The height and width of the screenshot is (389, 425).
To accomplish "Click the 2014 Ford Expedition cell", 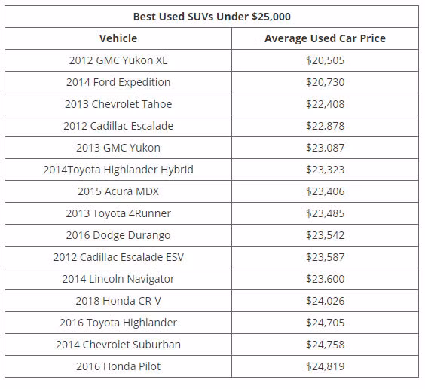I will [118, 82].
